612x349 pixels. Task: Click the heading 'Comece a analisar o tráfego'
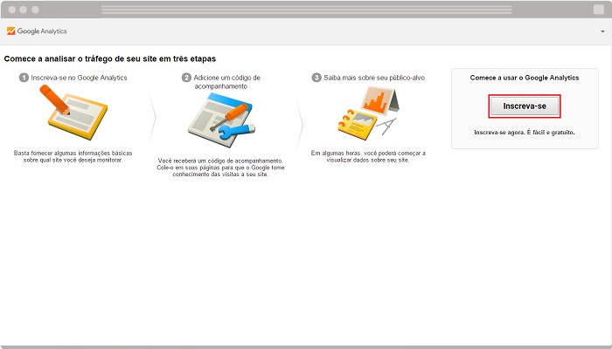point(110,58)
